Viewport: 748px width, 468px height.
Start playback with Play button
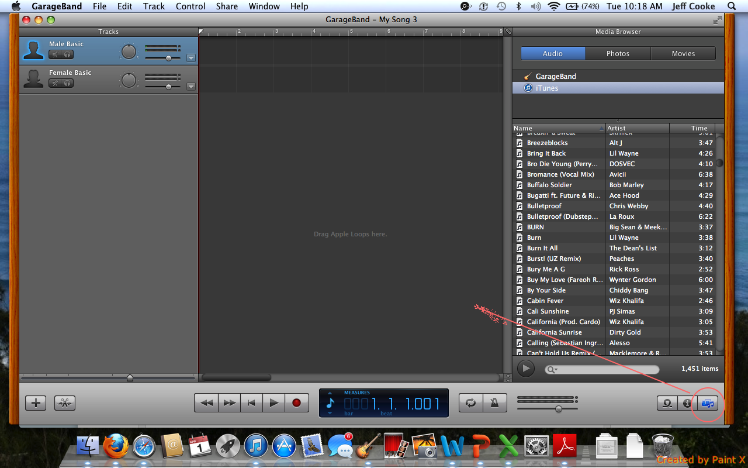coord(273,402)
